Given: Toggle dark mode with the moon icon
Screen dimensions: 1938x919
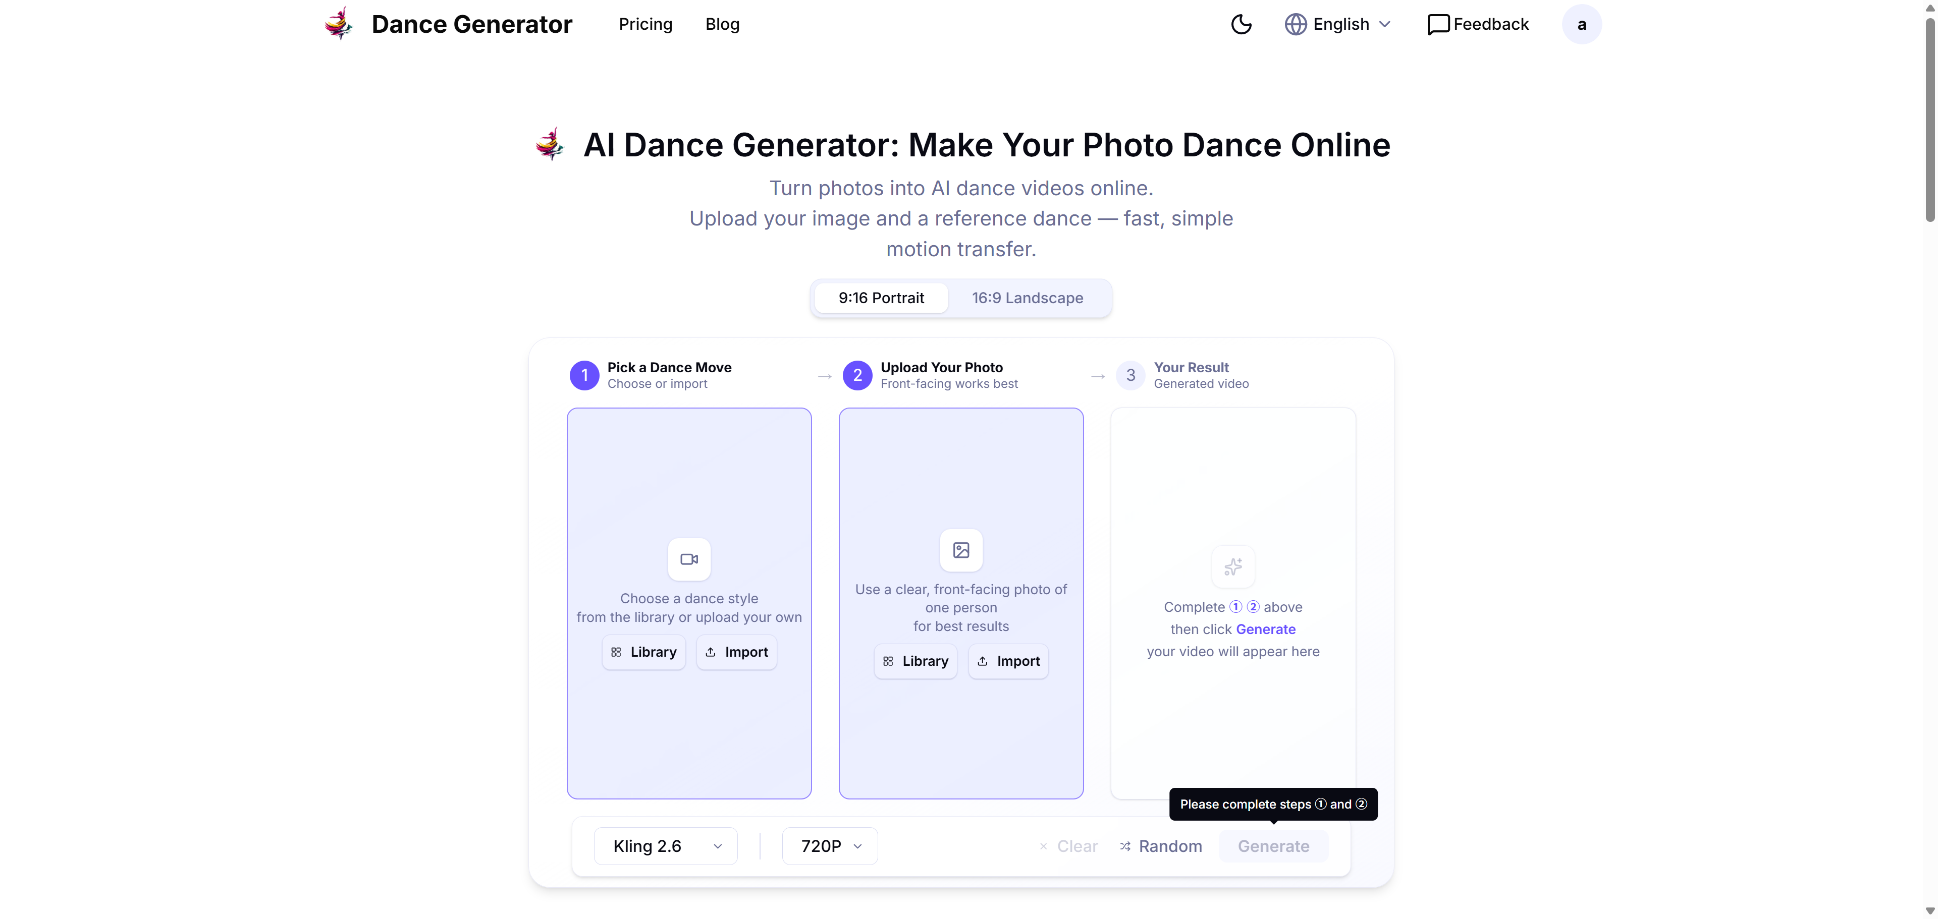Looking at the screenshot, I should click(x=1240, y=23).
